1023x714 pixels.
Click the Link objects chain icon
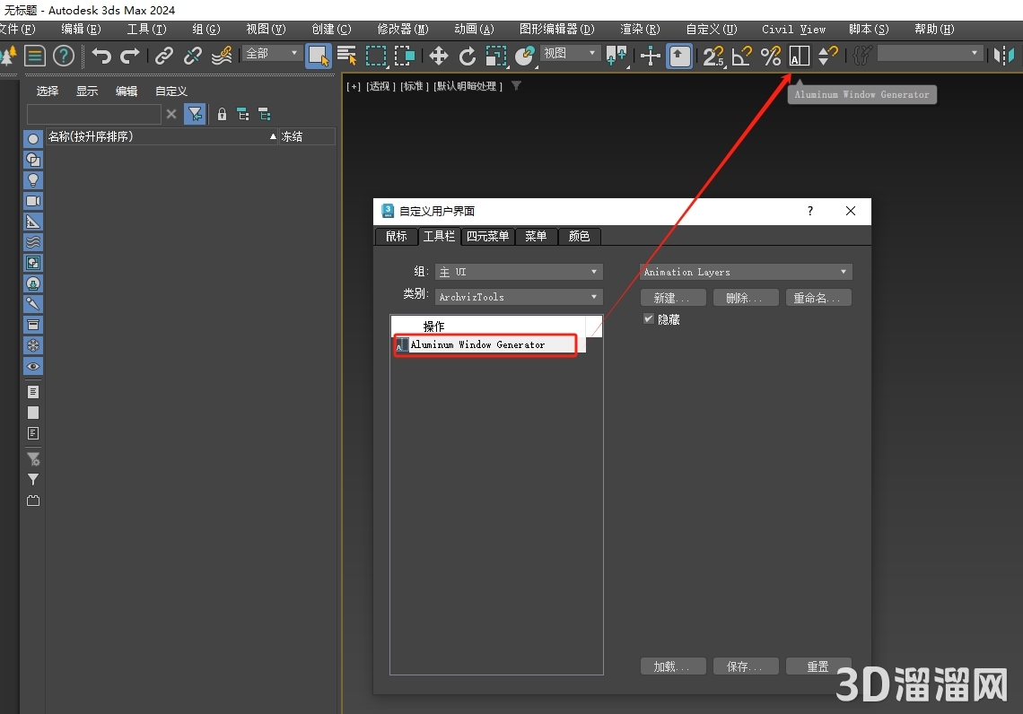[163, 57]
